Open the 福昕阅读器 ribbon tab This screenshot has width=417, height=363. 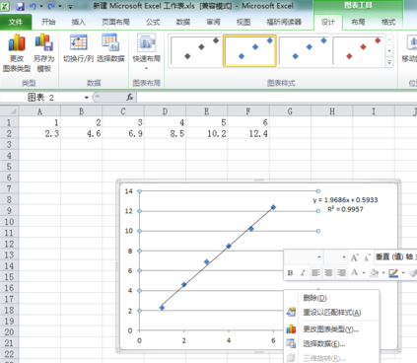284,22
